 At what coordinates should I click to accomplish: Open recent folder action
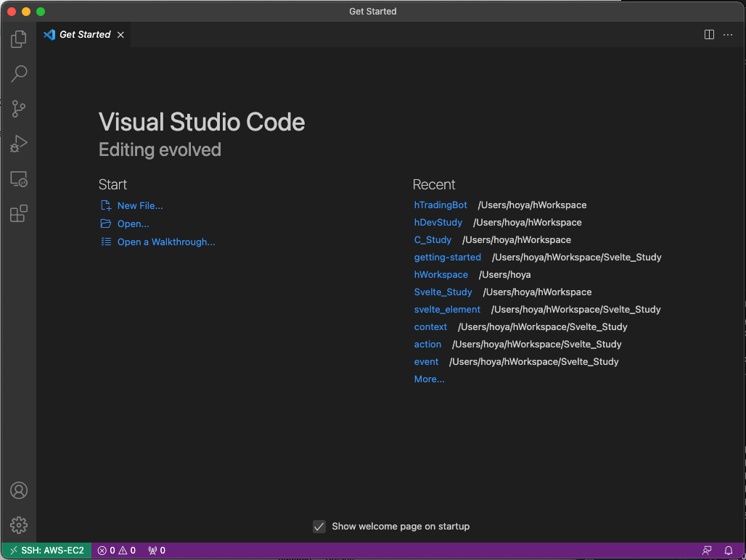click(x=427, y=344)
